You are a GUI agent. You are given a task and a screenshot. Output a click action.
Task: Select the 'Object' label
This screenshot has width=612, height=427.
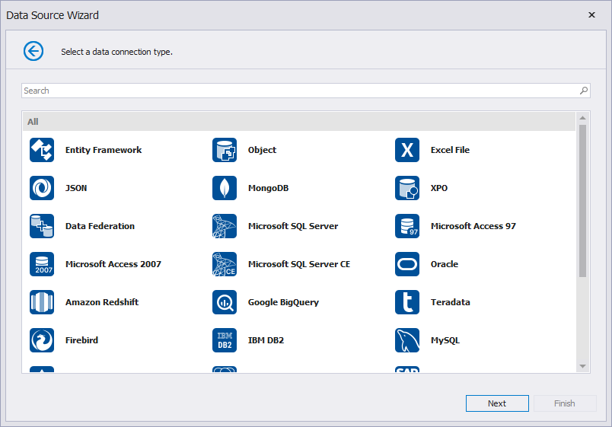[262, 150]
